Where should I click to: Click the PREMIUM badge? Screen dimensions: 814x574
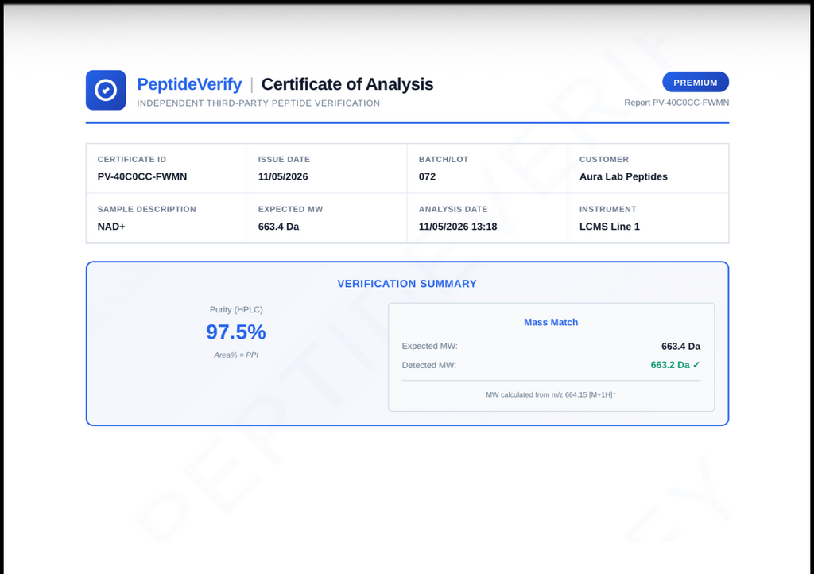coord(695,83)
